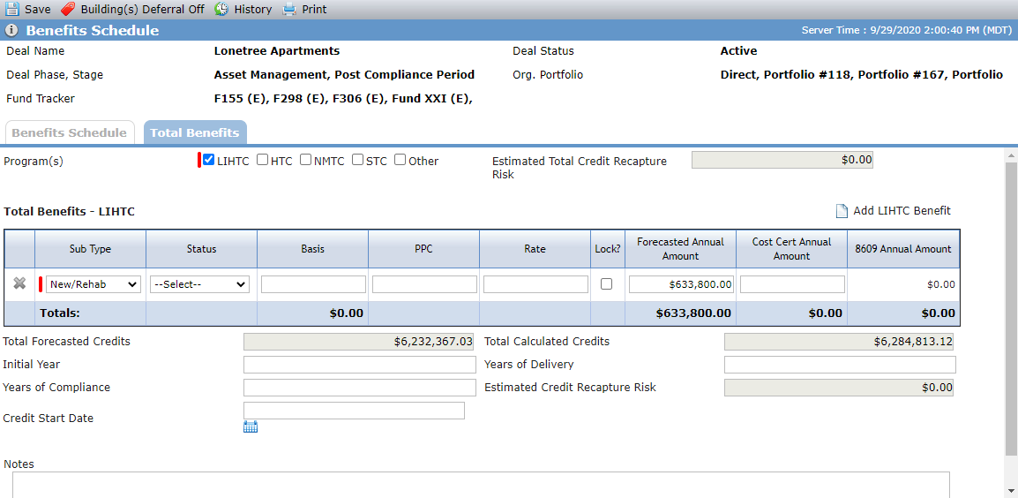Click Building(s) Deferral Off text
Viewport: 1018px width, 498px height.
click(x=142, y=10)
